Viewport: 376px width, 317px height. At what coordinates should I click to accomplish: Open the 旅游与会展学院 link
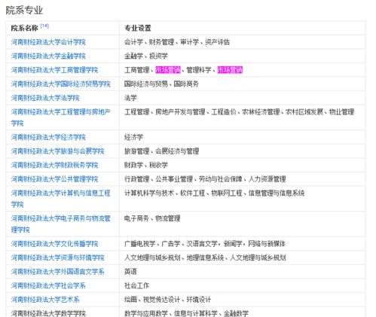coord(57,151)
